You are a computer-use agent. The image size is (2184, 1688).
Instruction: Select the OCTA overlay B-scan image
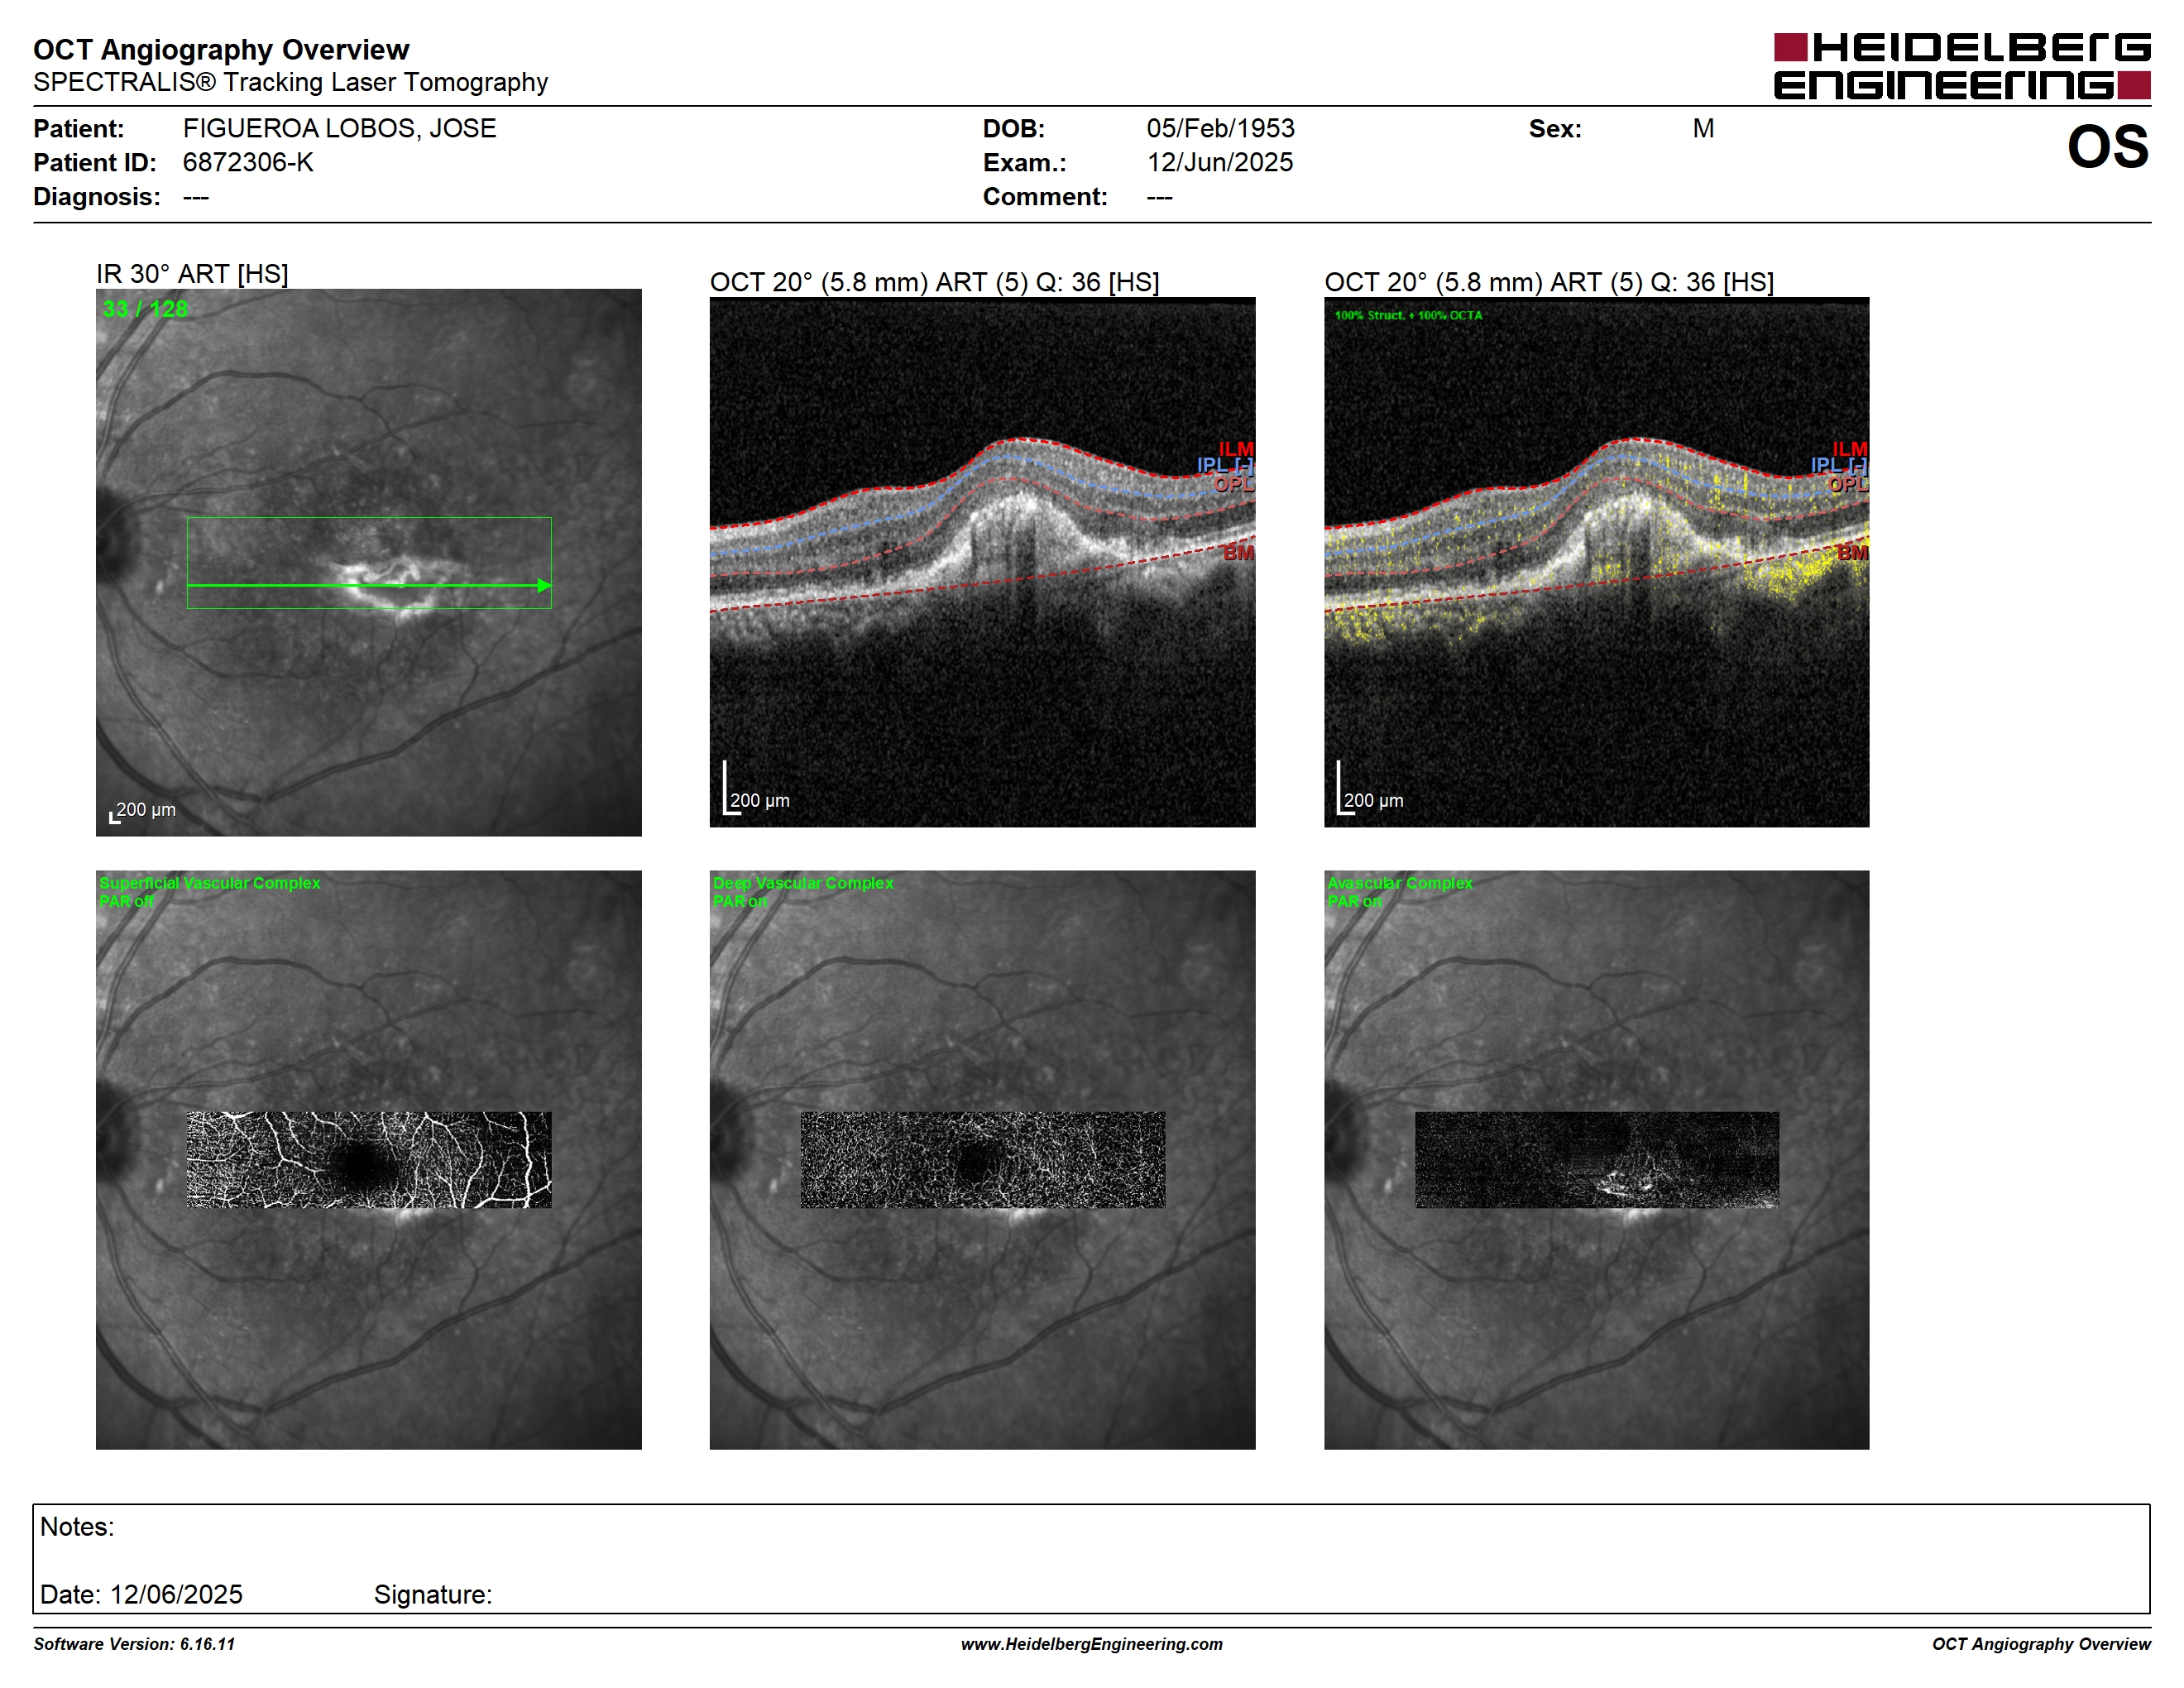(x=1596, y=562)
